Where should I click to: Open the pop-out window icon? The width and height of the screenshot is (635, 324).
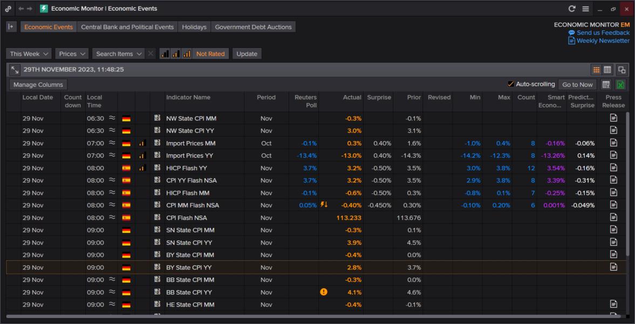click(622, 70)
